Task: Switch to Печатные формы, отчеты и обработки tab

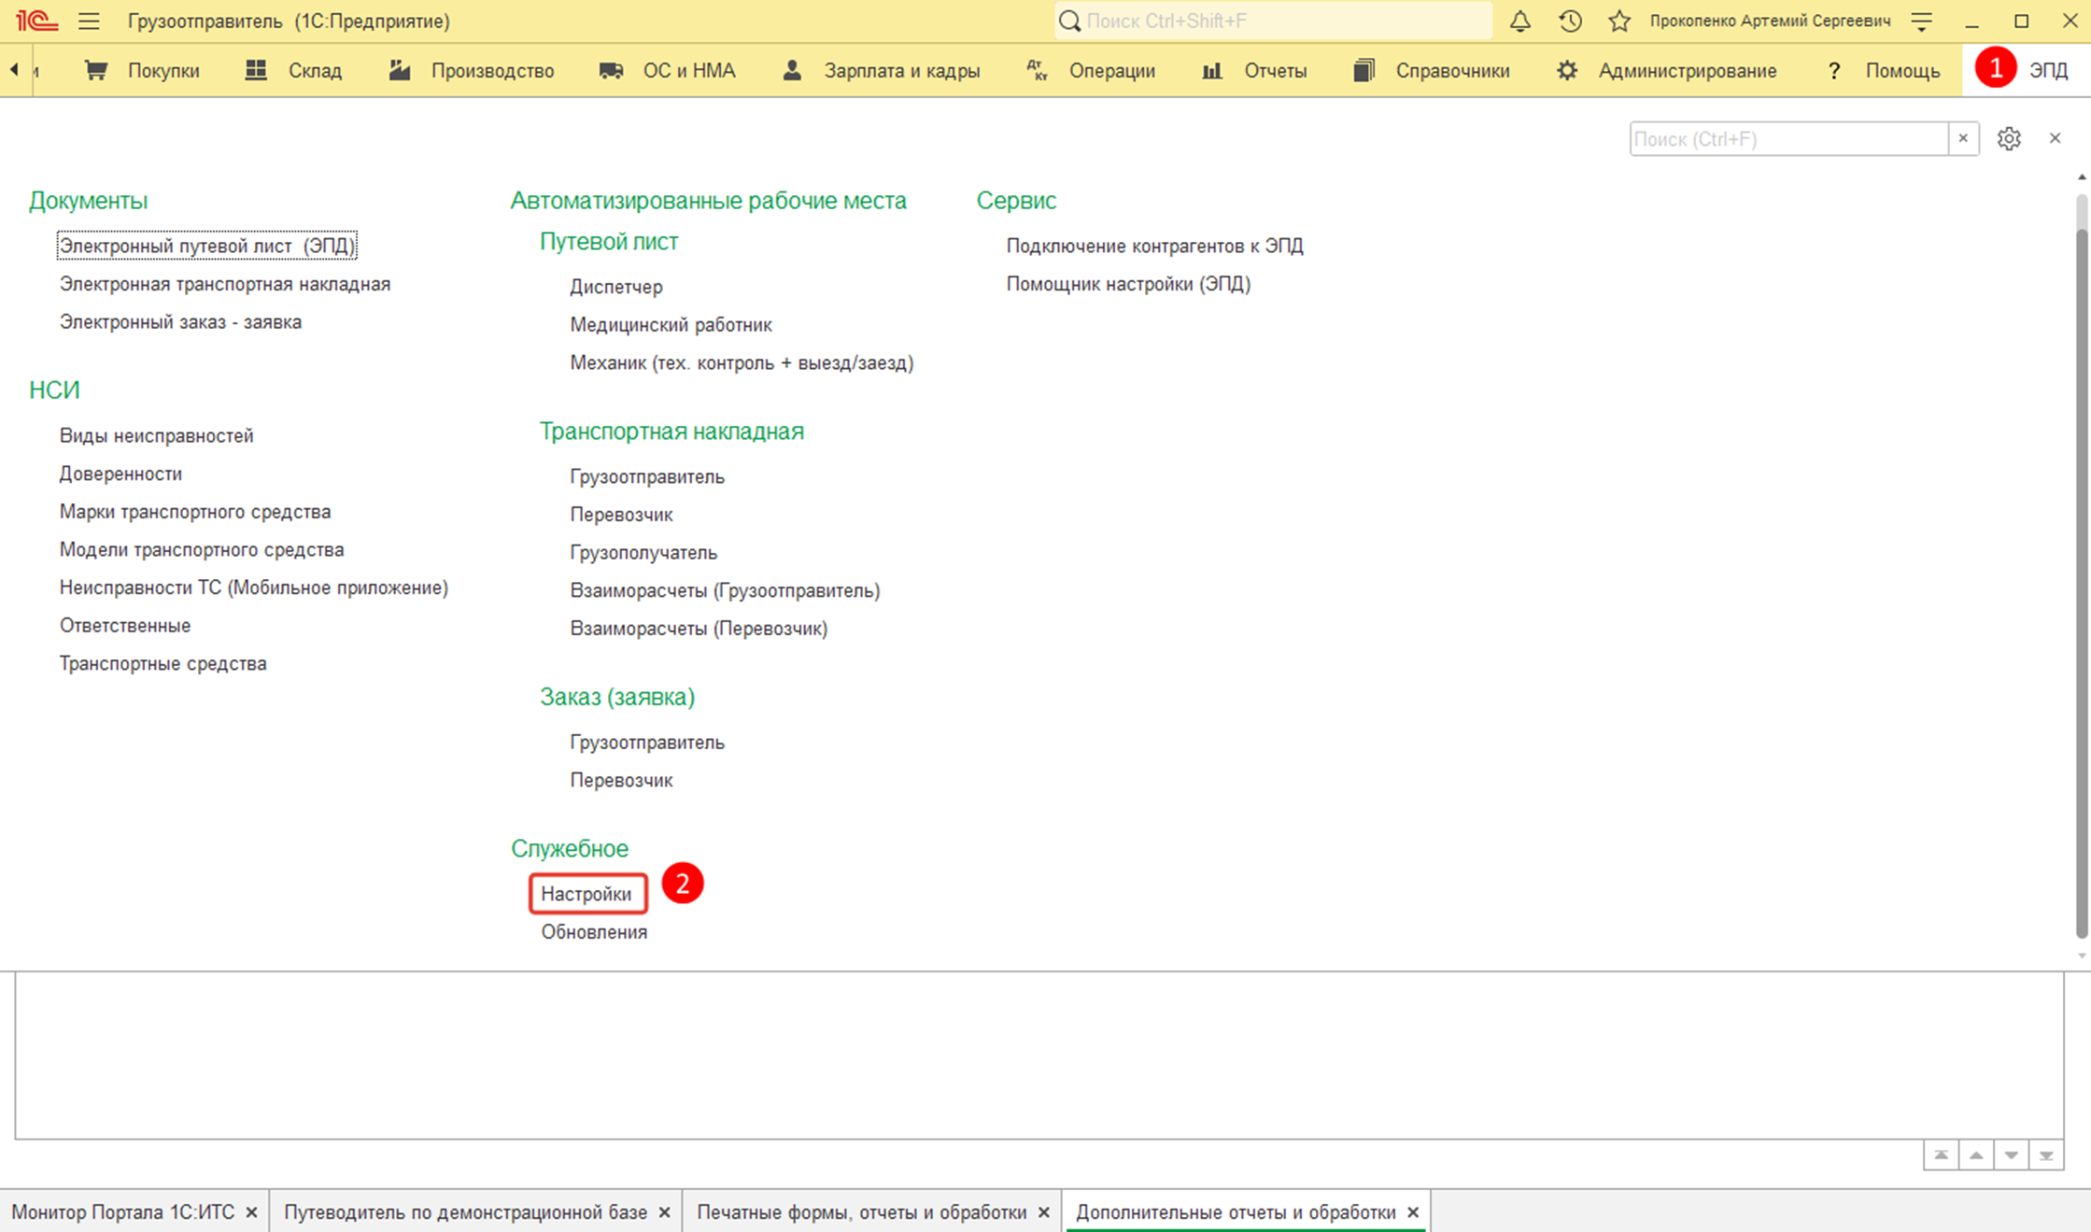Action: click(861, 1211)
